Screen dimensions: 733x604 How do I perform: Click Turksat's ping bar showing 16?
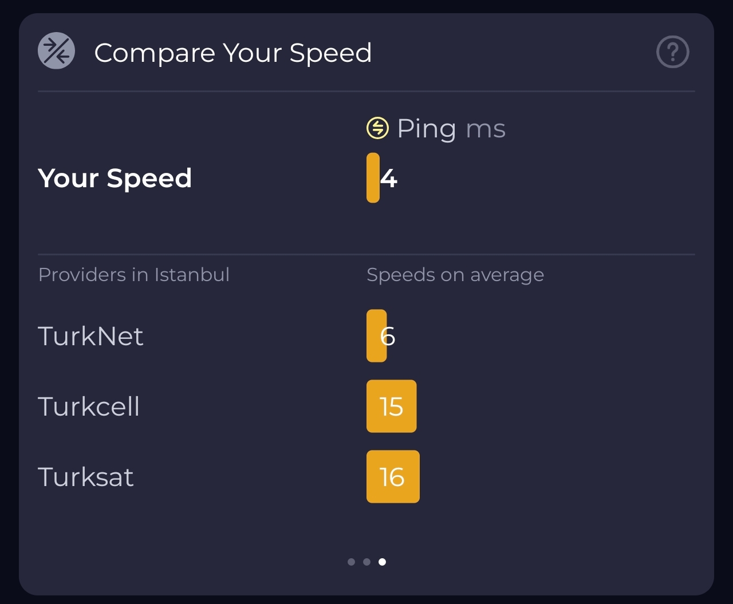[x=393, y=477]
